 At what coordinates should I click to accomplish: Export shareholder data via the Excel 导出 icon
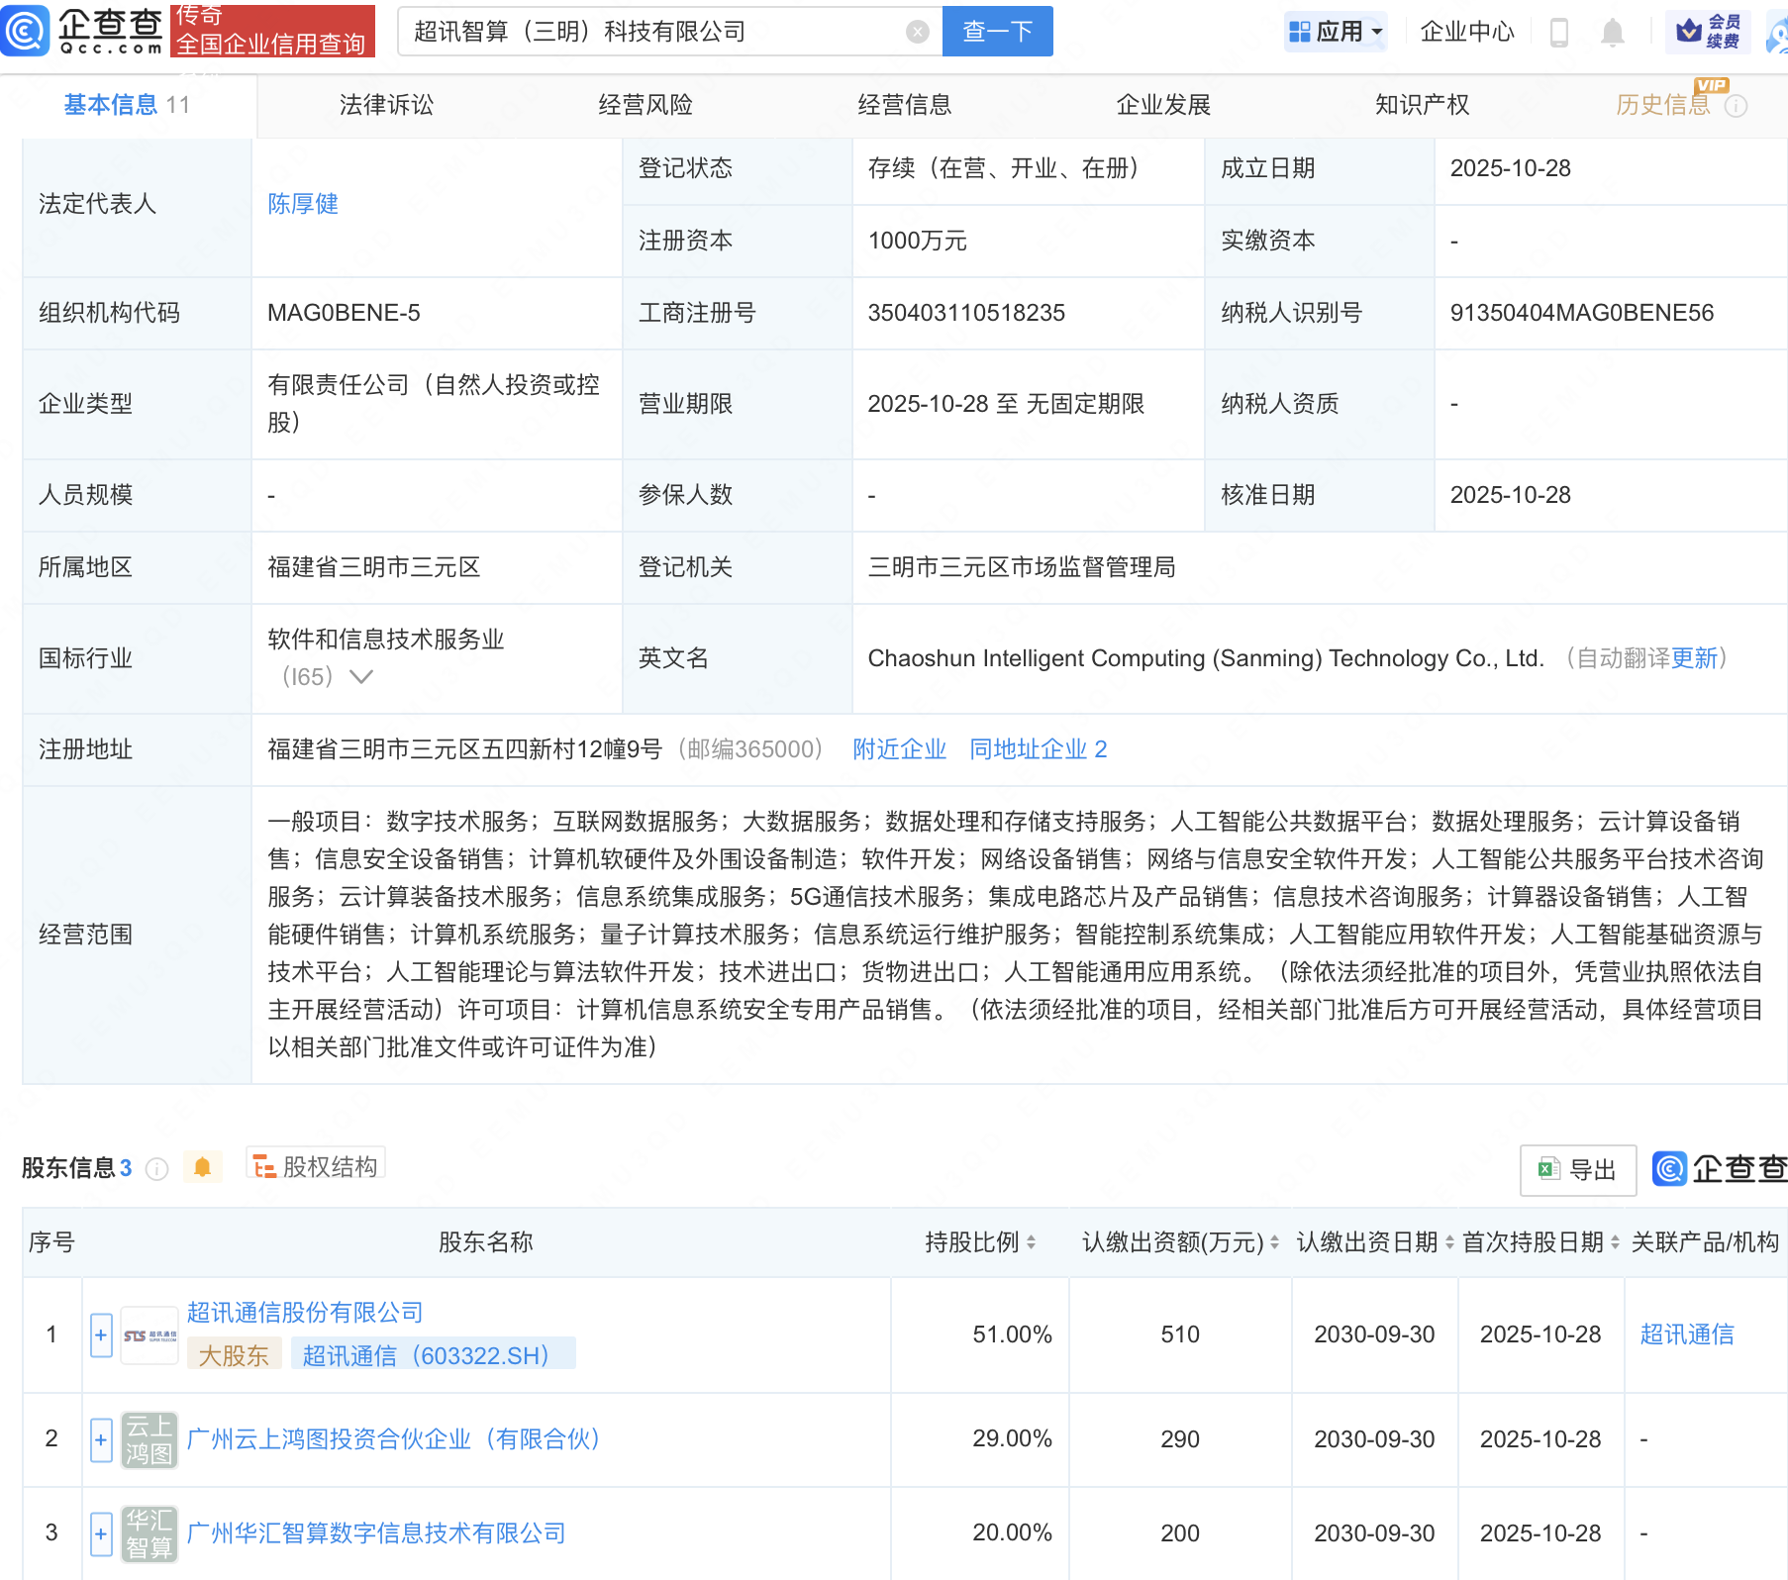(1576, 1169)
